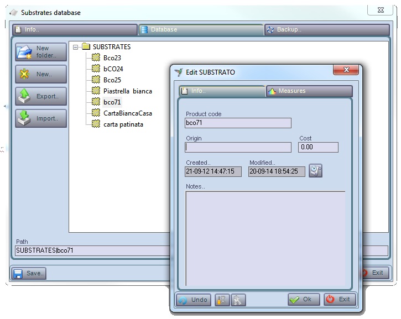Open the Backup tab
This screenshot has height=319, width=401.
coord(326,30)
